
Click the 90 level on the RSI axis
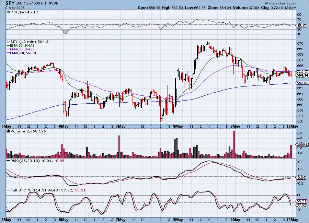[299, 14]
